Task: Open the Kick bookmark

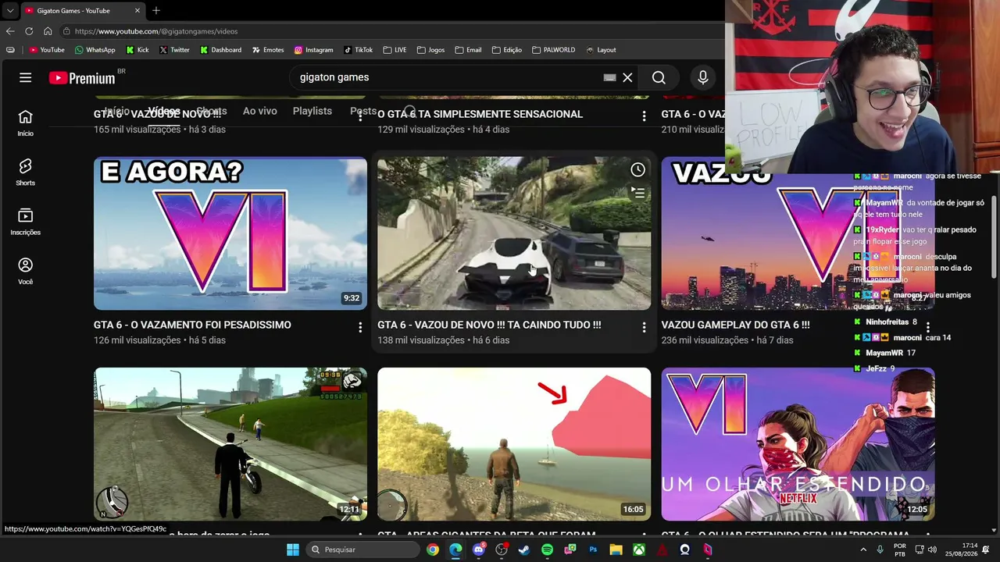Action: (x=137, y=50)
